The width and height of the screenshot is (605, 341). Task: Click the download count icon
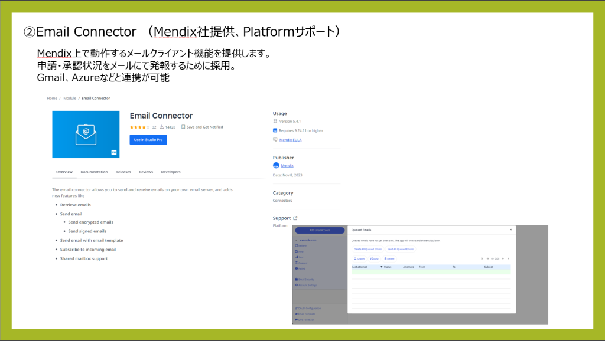point(161,127)
